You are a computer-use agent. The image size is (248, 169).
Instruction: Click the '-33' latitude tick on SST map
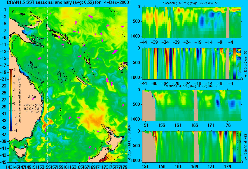point(4,121)
